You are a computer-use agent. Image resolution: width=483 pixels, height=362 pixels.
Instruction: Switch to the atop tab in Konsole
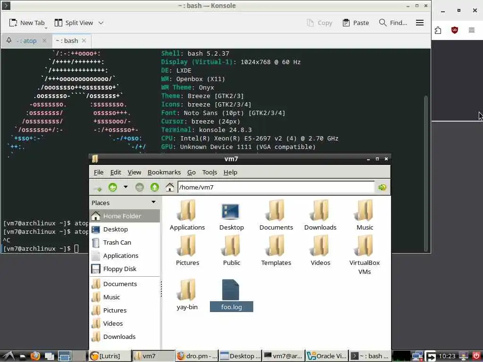click(x=26, y=41)
